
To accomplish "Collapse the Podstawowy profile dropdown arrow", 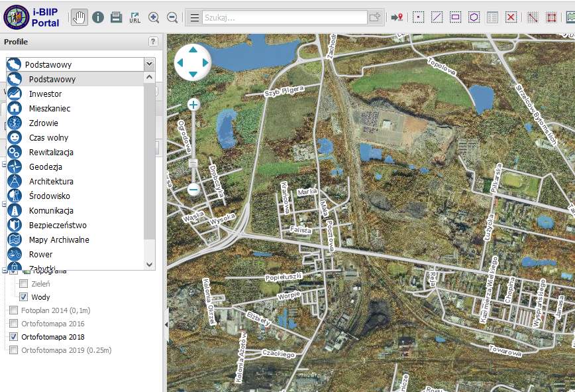I will point(149,64).
